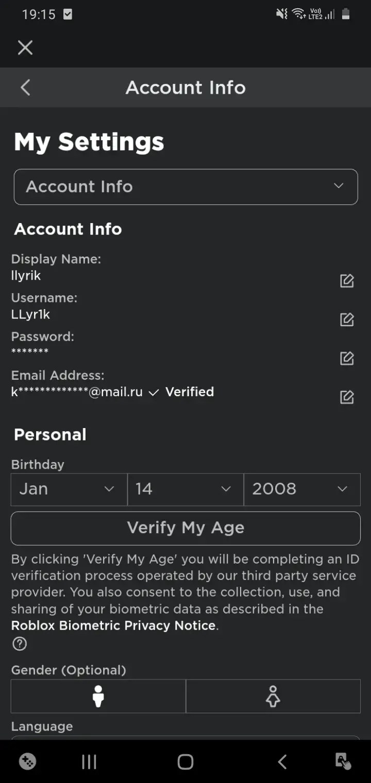This screenshot has height=783, width=371.
Task: Open Android recent apps
Action: (x=89, y=762)
